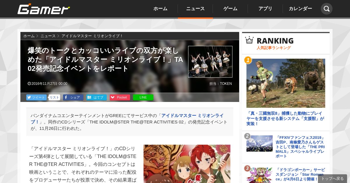This screenshot has height=183, width=350.
Task: Click the rank 2 badge icon
Action: click(x=247, y=136)
